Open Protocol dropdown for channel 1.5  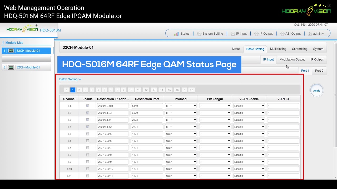coord(181,134)
